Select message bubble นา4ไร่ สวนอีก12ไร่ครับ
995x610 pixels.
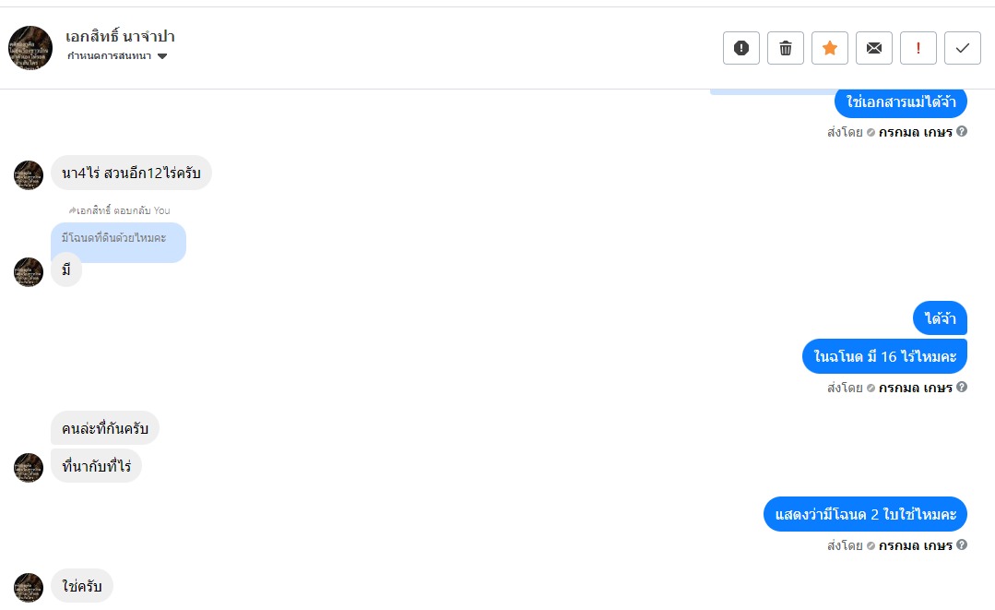click(x=131, y=173)
